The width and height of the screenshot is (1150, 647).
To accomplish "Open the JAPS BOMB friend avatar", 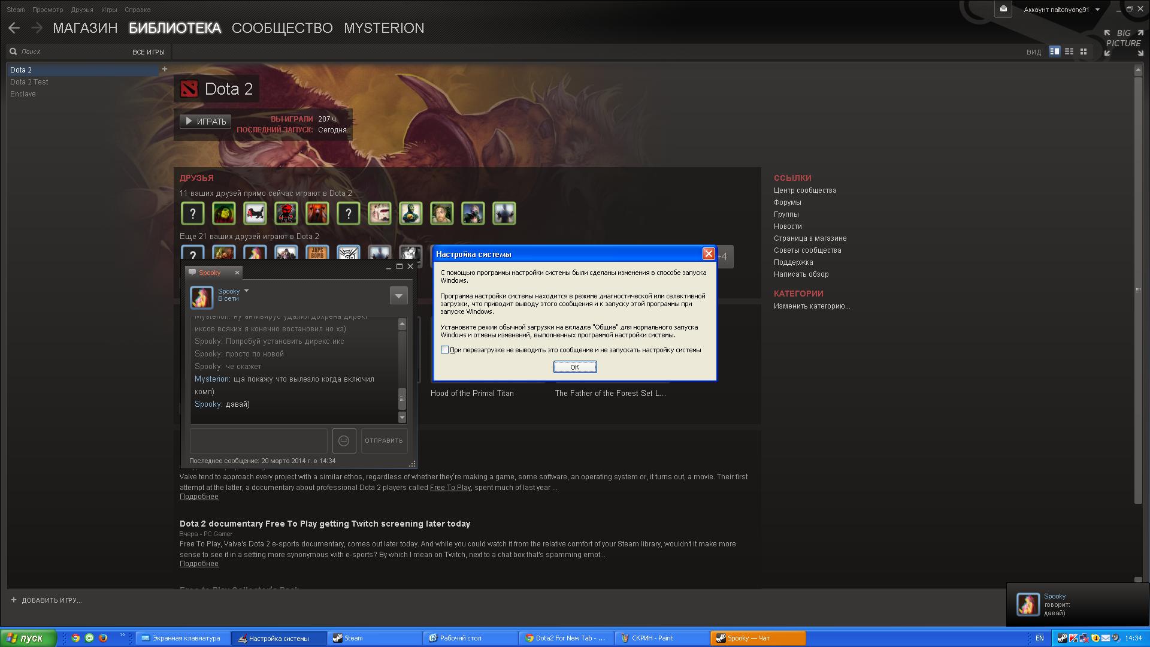I will click(x=317, y=253).
